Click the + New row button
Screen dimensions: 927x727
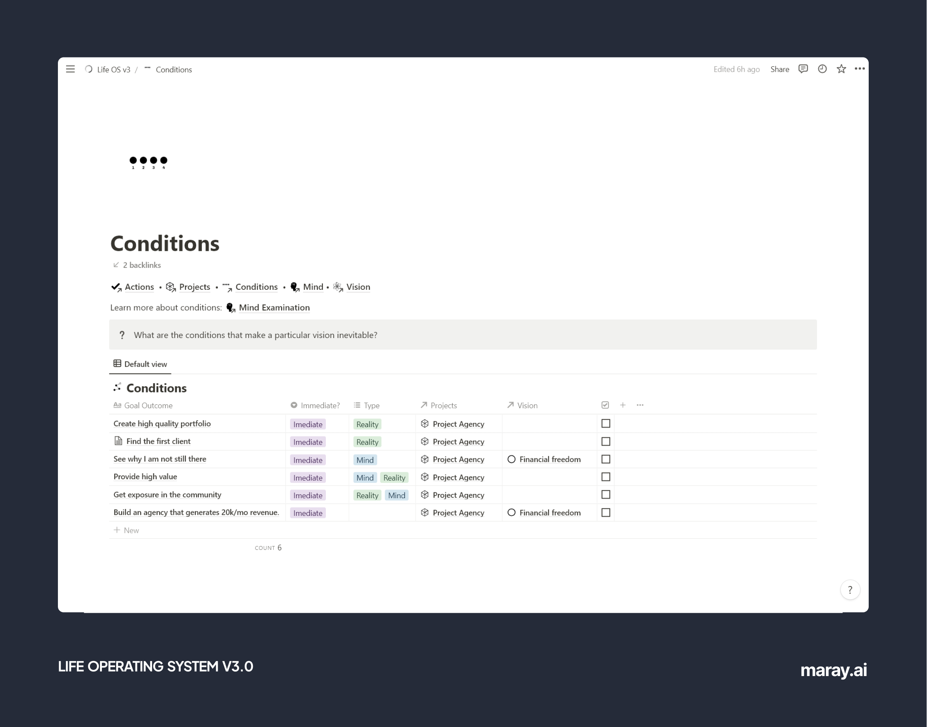point(126,530)
